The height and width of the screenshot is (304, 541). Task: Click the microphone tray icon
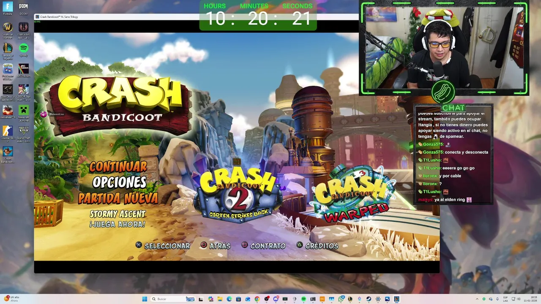click(x=497, y=299)
